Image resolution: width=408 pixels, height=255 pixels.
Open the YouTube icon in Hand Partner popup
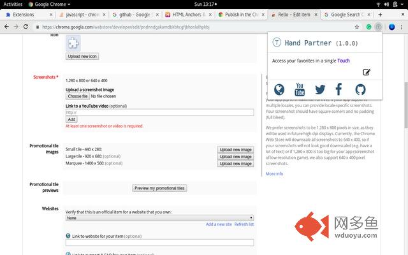pyautogui.click(x=300, y=89)
